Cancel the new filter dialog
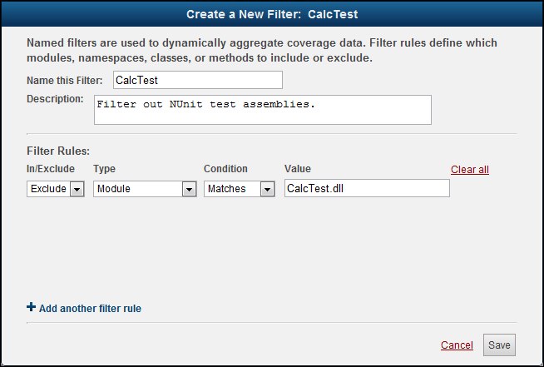The height and width of the screenshot is (367, 544). pos(457,345)
